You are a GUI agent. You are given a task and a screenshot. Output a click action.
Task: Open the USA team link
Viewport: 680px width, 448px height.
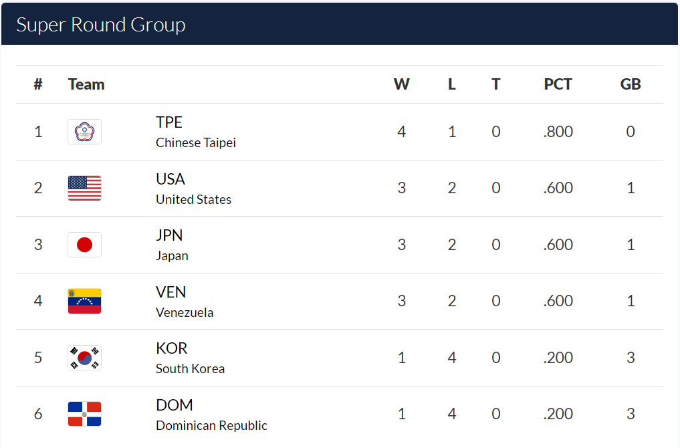(x=171, y=179)
